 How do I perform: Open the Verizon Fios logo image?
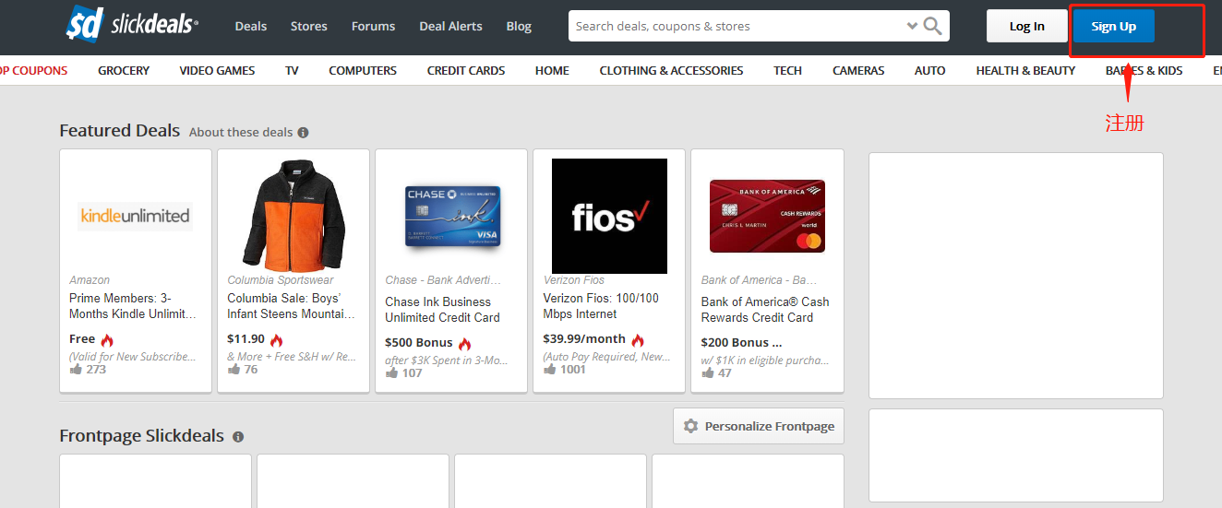click(x=609, y=216)
